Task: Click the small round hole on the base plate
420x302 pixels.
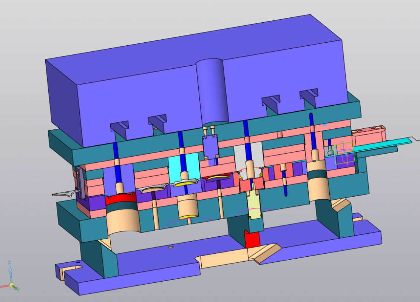Action: pos(171,247)
